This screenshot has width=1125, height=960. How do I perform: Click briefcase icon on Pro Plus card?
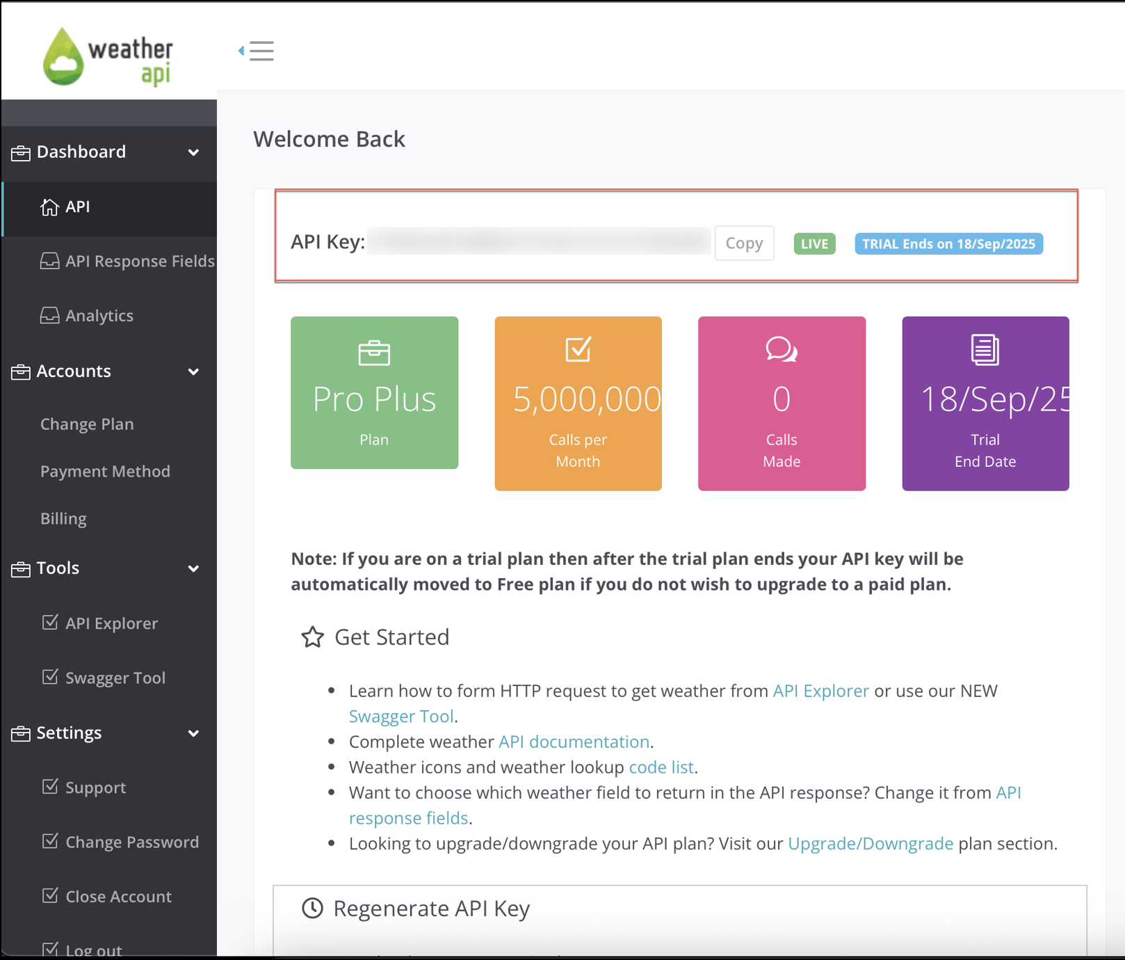374,353
